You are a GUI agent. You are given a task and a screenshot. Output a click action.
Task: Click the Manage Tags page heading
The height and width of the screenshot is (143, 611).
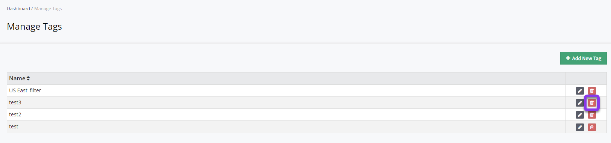tap(34, 27)
